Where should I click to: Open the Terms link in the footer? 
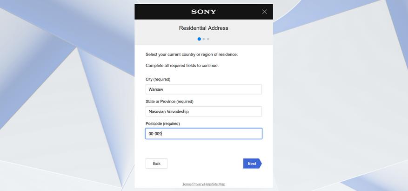point(187,184)
